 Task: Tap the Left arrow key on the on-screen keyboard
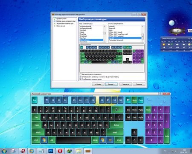(128, 140)
